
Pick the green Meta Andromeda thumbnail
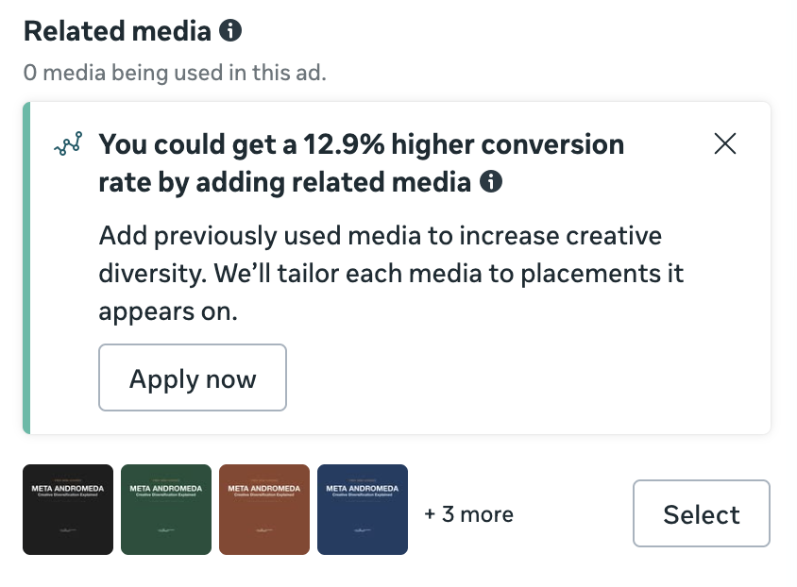click(166, 510)
